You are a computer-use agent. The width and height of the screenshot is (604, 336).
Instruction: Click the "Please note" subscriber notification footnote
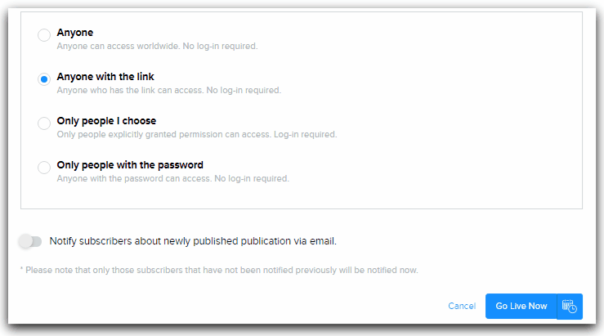point(219,270)
